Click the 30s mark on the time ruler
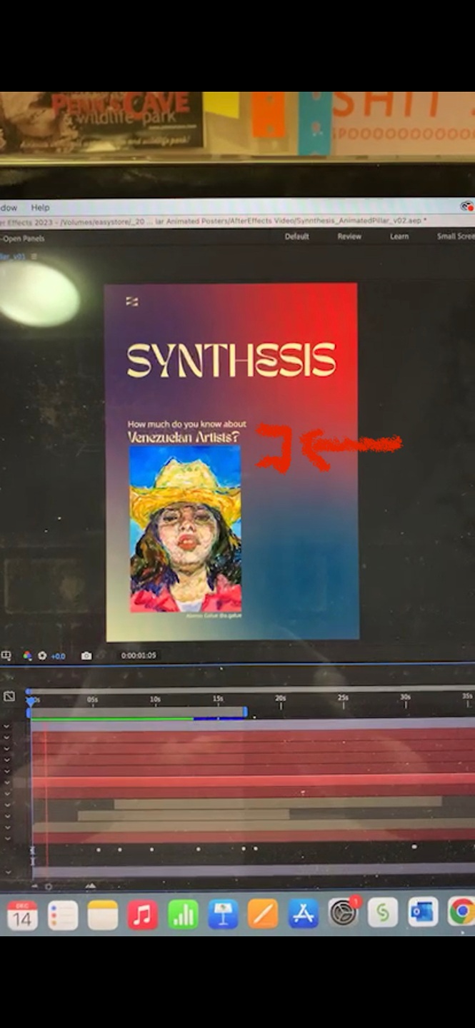Viewport: 475px width, 1028px height. [x=405, y=697]
